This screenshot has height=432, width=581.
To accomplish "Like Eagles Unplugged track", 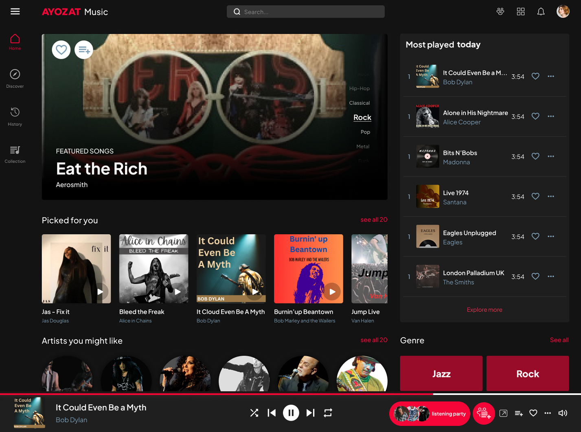I will click(x=535, y=236).
